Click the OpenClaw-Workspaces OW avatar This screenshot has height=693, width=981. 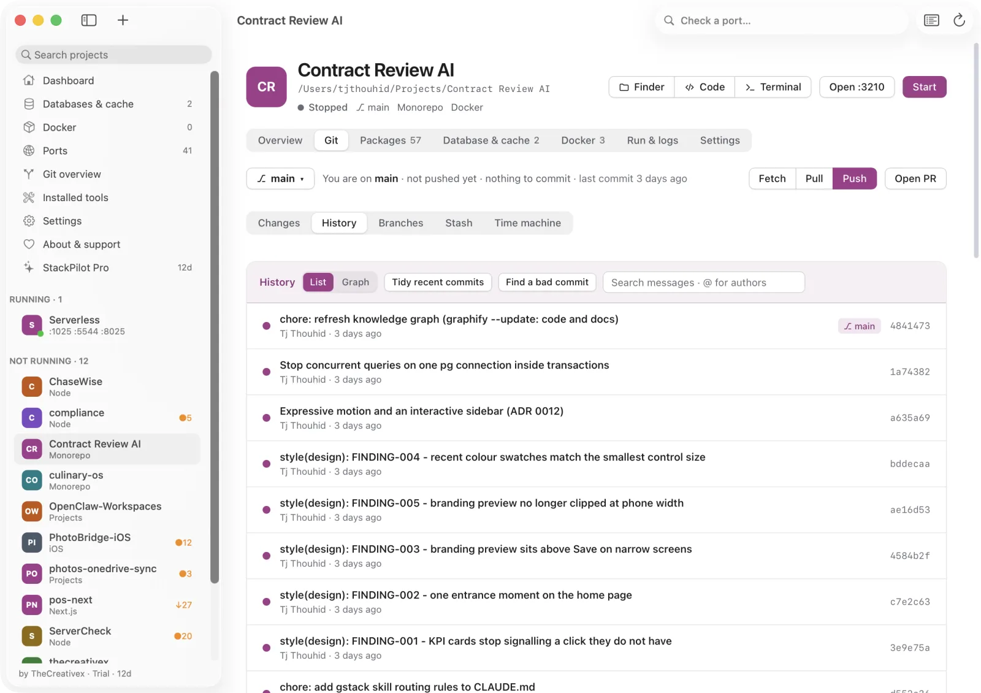pos(32,511)
